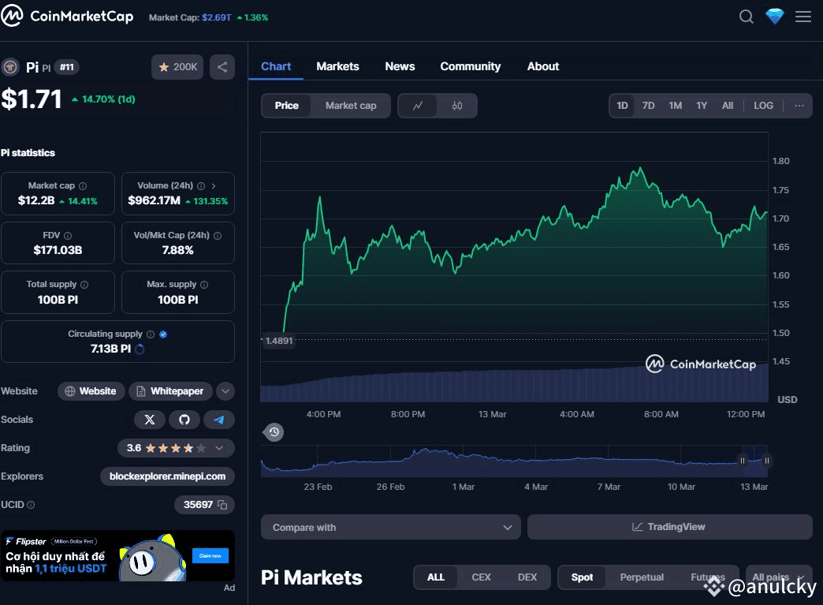Open the Community tab
The height and width of the screenshot is (605, 823).
tap(471, 67)
